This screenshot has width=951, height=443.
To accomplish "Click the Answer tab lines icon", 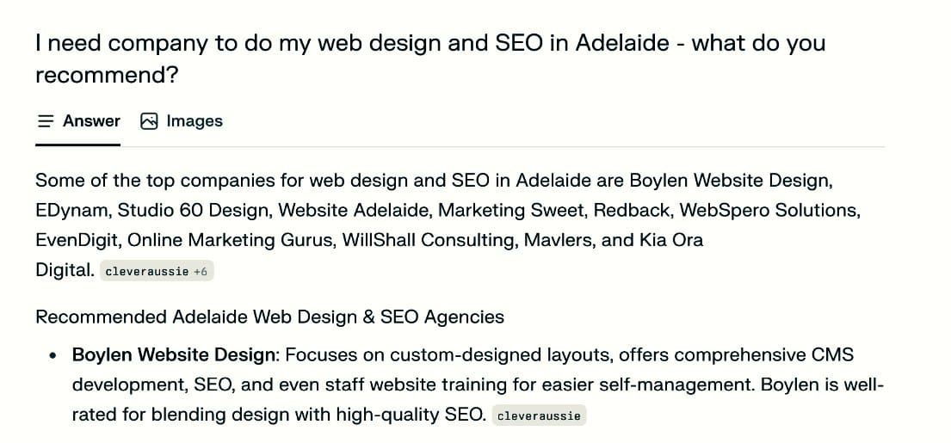I will tap(46, 121).
